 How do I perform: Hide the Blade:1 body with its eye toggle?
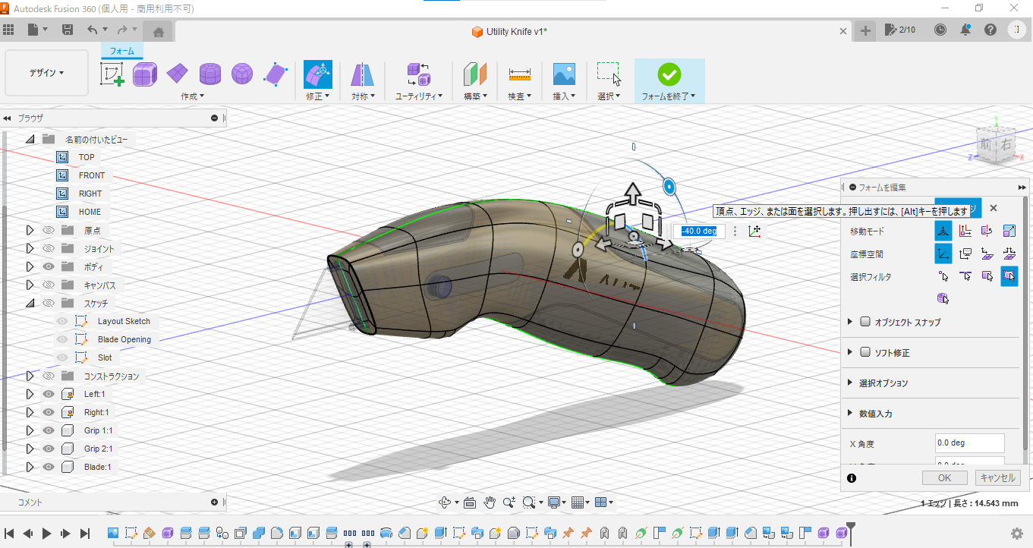(48, 467)
